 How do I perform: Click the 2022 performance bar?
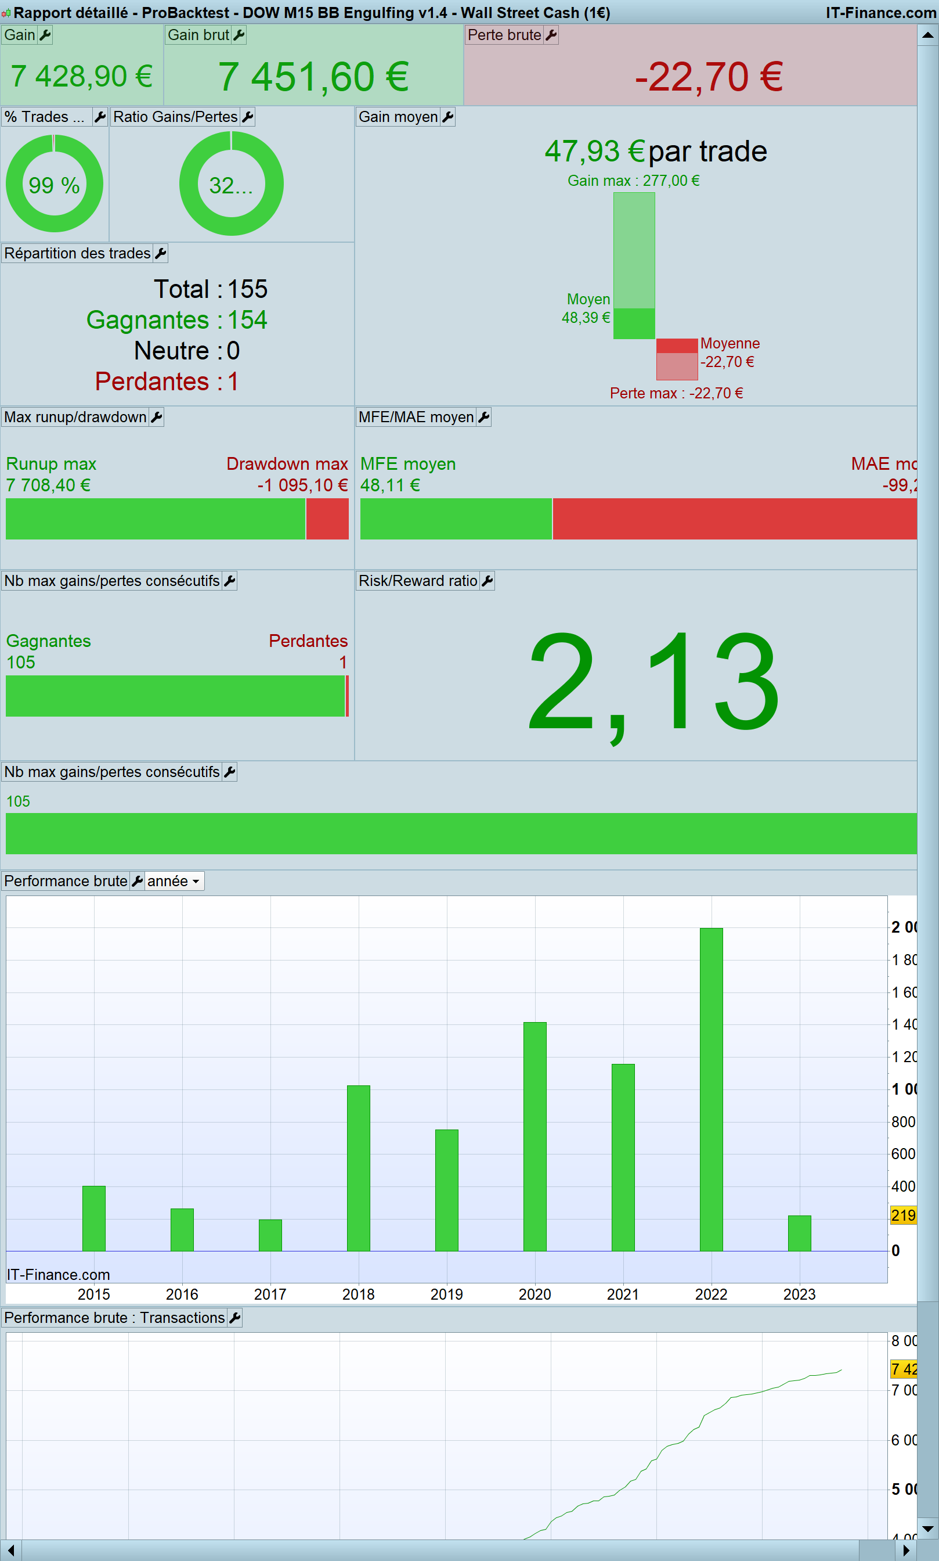click(x=711, y=1089)
